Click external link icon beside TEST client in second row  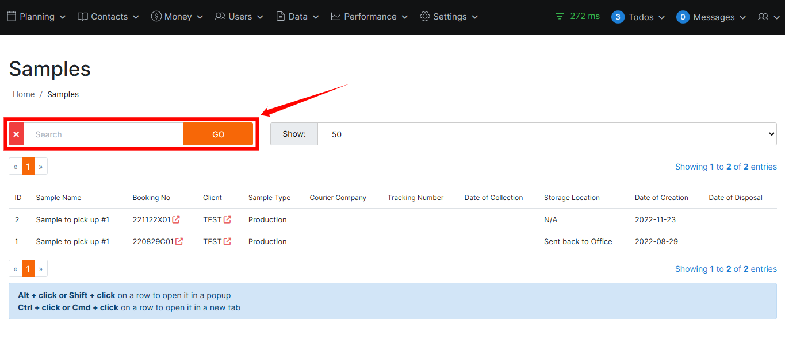pyautogui.click(x=227, y=241)
